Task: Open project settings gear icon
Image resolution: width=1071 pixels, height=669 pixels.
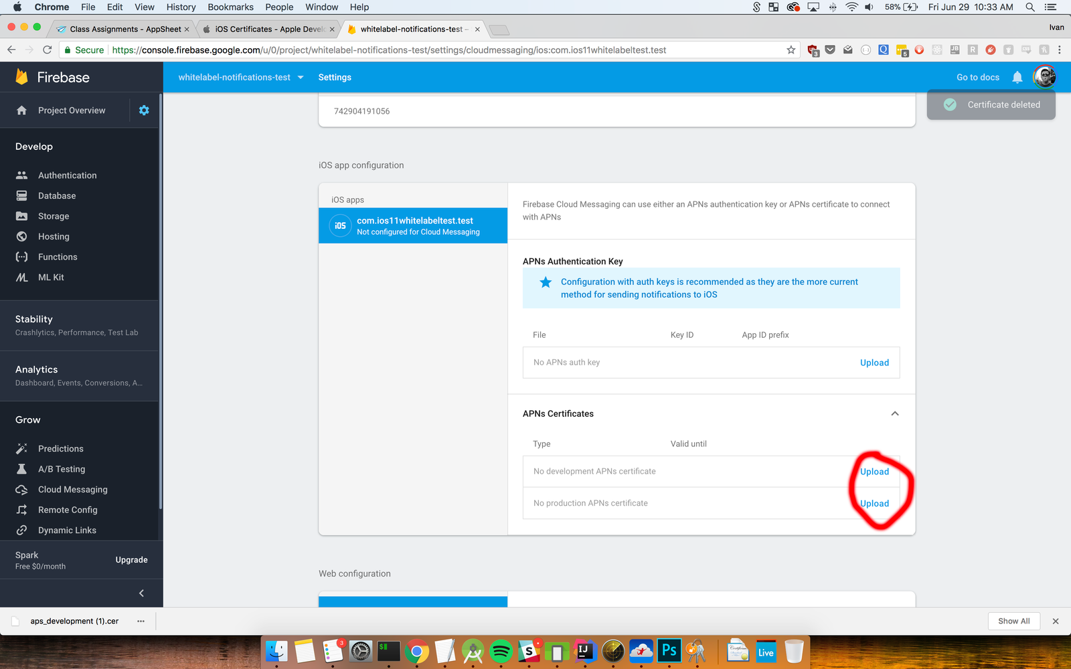Action: coord(144,110)
